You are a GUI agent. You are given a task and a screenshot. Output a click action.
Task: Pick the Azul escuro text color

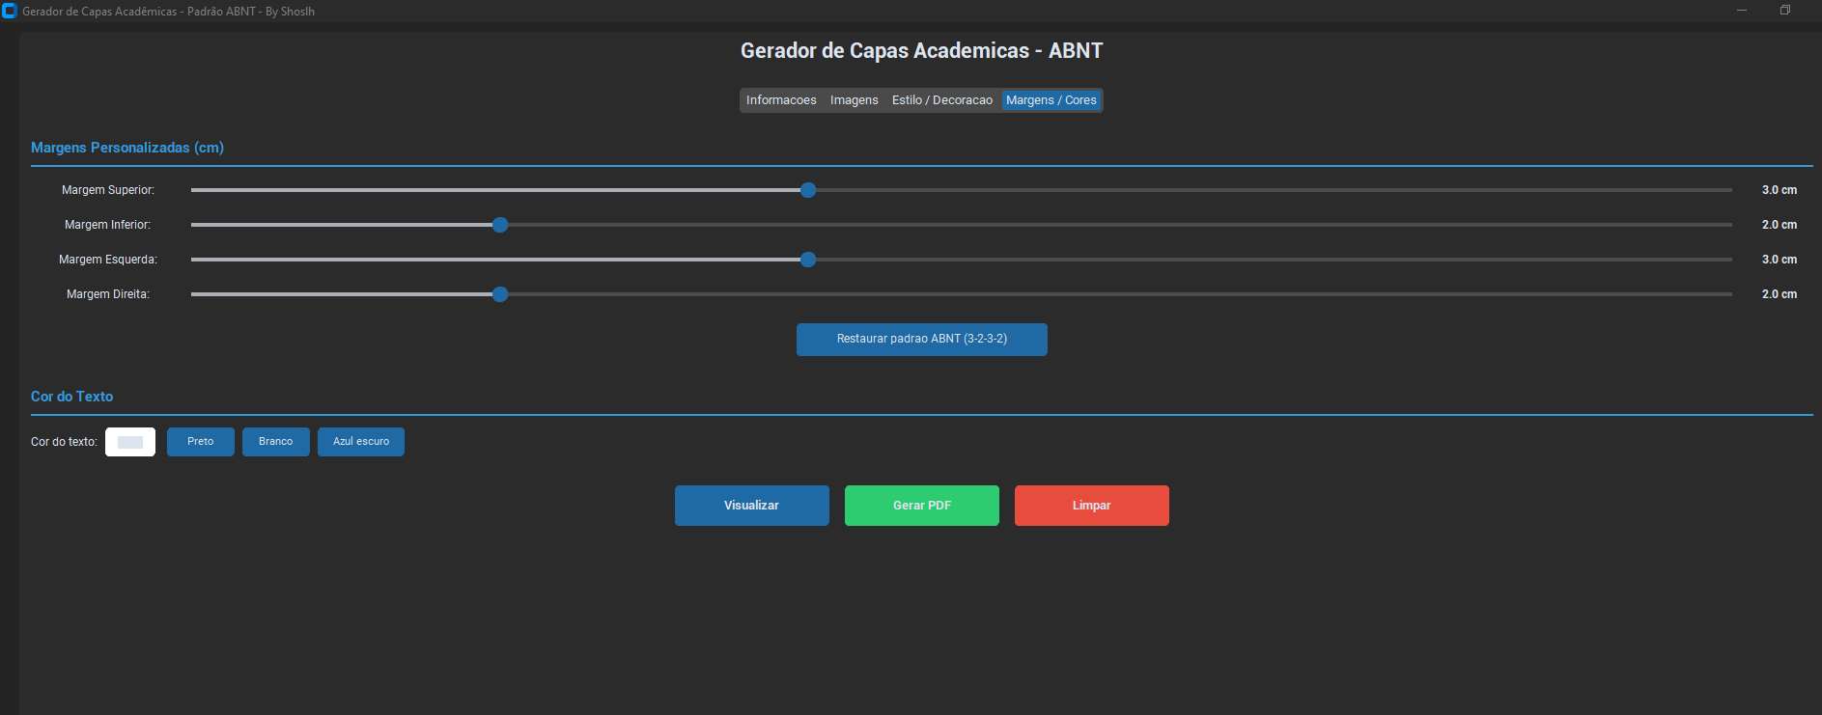(x=361, y=442)
